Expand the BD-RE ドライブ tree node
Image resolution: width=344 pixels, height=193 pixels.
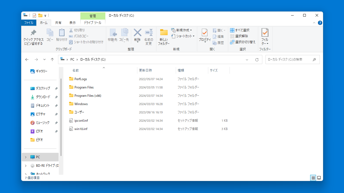(26, 166)
